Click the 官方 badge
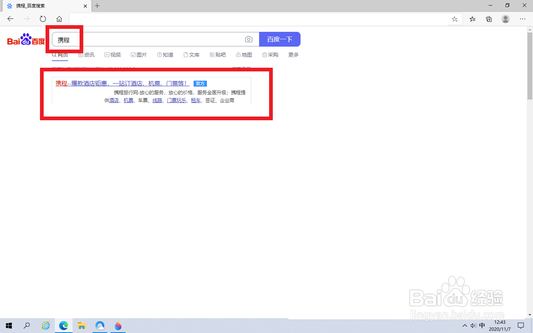This screenshot has height=333, width=533. point(200,84)
